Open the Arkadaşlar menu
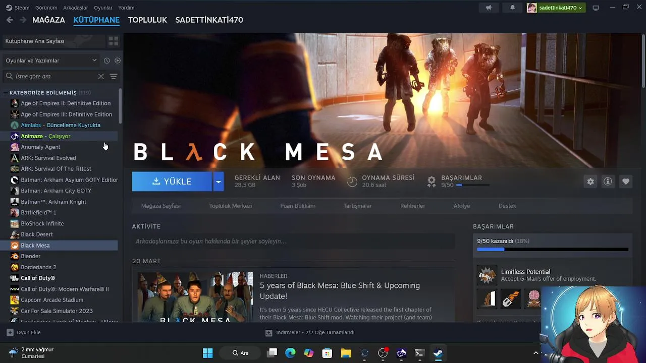The width and height of the screenshot is (646, 363). click(x=76, y=8)
